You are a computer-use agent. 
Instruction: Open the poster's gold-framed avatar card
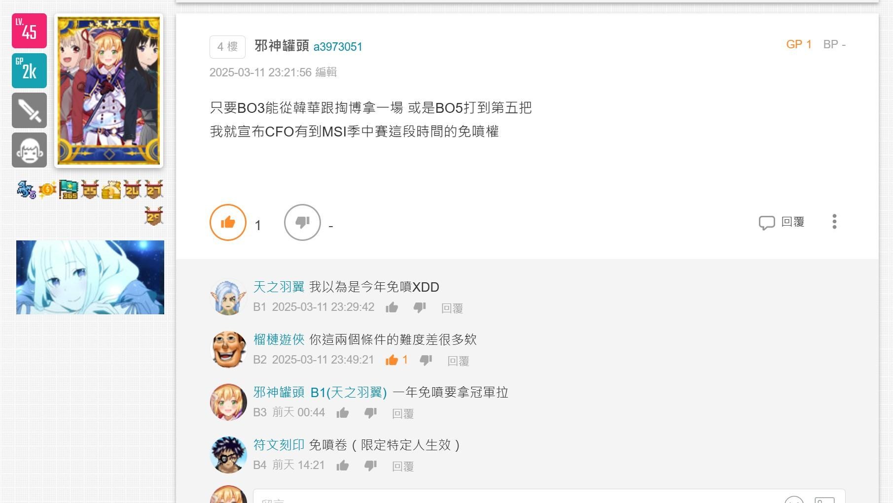(x=108, y=91)
